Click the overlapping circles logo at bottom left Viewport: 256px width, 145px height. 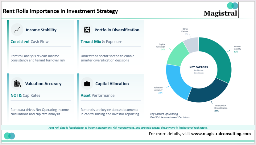click(x=10, y=136)
